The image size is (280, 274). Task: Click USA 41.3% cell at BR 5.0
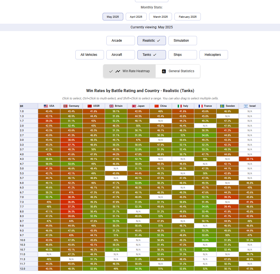(x=49, y=169)
